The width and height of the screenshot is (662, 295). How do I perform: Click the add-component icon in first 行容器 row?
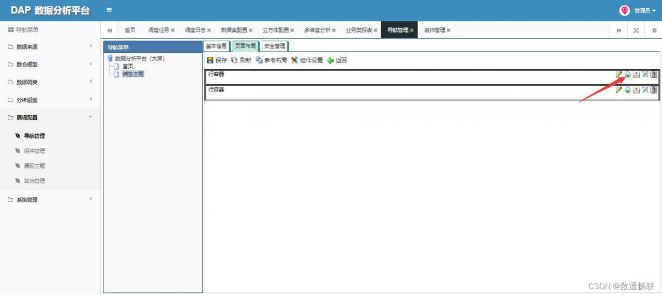627,74
